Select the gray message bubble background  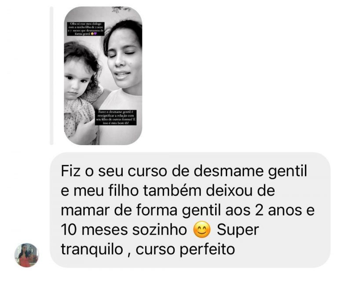coord(190,210)
